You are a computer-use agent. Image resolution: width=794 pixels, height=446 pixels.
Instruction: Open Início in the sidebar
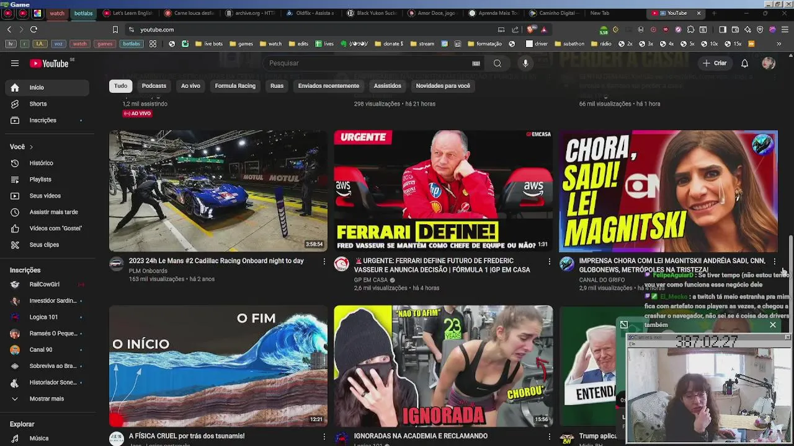pyautogui.click(x=47, y=88)
